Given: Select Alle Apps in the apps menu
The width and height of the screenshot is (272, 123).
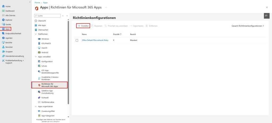Looking at the screenshot, I should 42,25.
